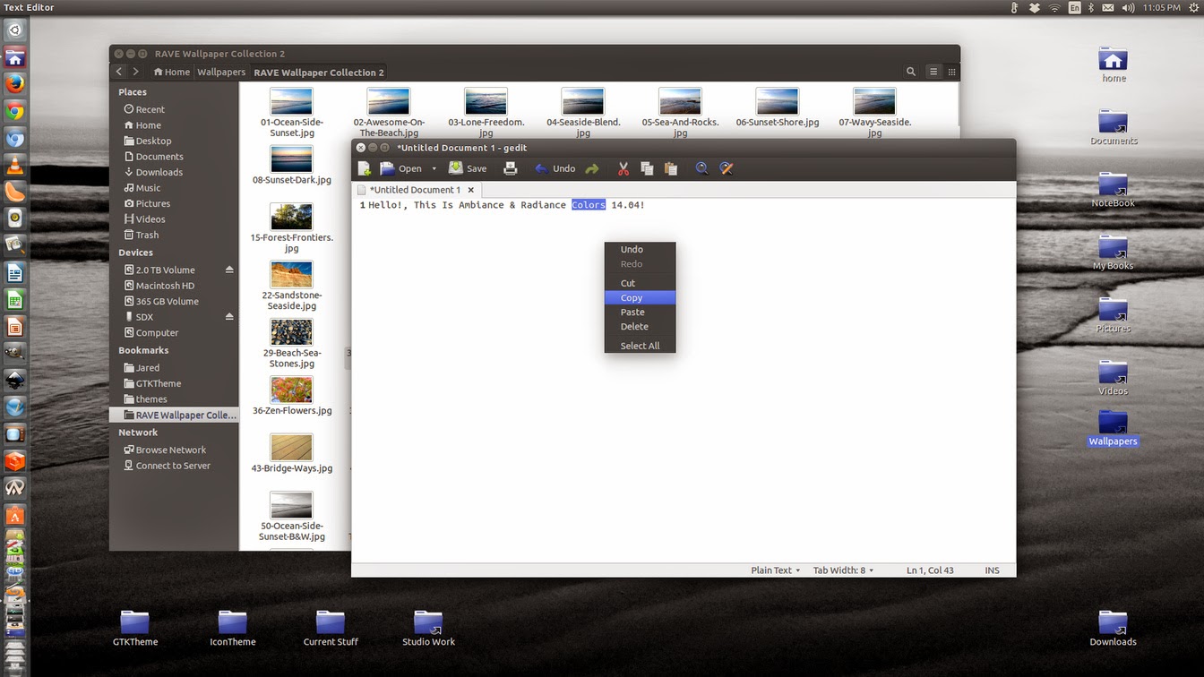Open the Wi-Fi network indicator
The width and height of the screenshot is (1204, 677).
click(1054, 7)
